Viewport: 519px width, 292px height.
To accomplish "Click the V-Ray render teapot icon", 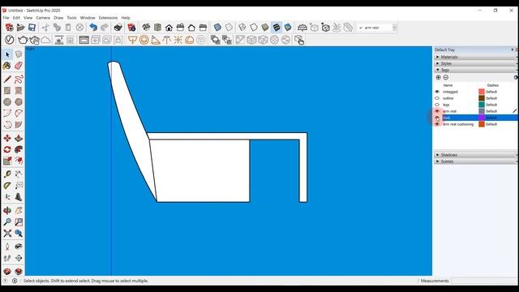I will click(23, 40).
